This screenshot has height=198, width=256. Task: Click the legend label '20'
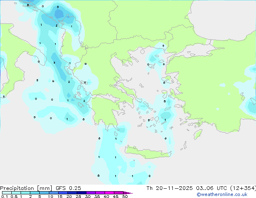pyautogui.click(x=69, y=196)
